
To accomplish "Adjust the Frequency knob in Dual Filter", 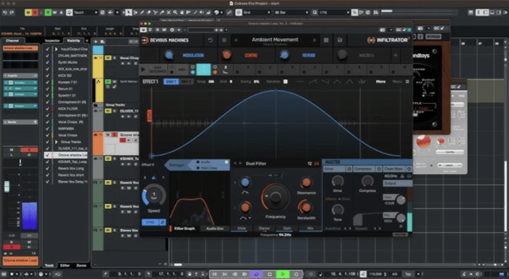I will [x=275, y=197].
